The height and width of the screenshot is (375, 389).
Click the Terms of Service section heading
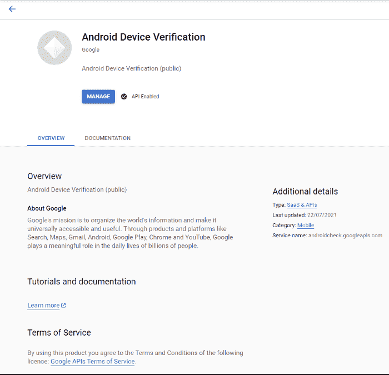59,333
